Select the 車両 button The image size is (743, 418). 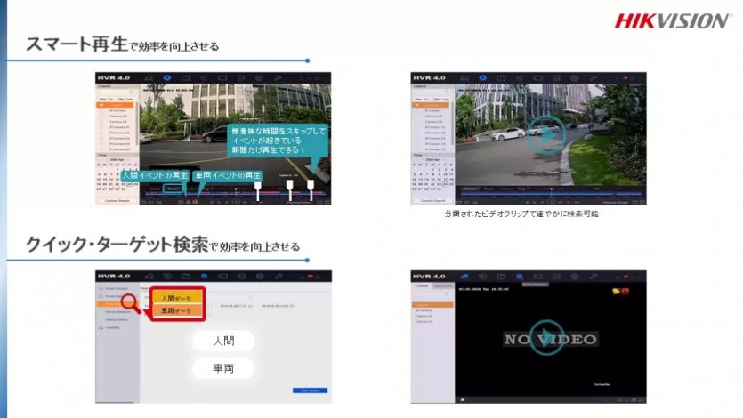tap(223, 368)
